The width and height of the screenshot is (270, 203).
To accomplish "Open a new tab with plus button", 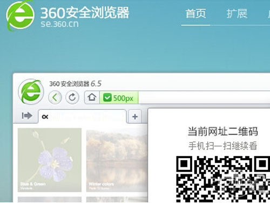I will [135, 116].
